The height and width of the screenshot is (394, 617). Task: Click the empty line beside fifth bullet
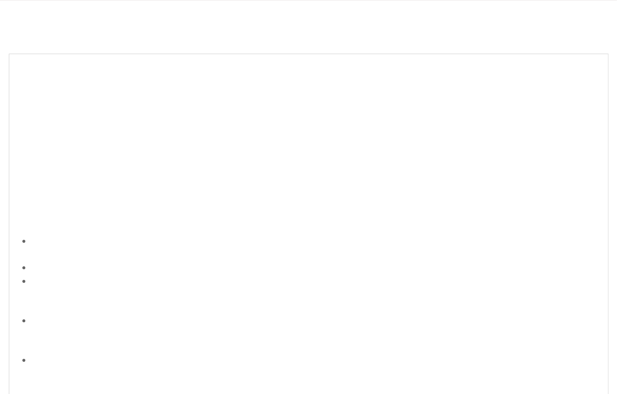point(314,360)
